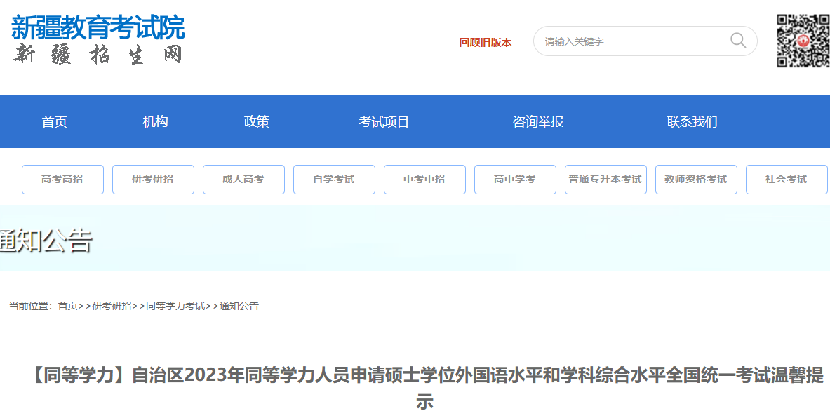Go to 首页 in navigation bar
This screenshot has width=830, height=418.
point(55,122)
